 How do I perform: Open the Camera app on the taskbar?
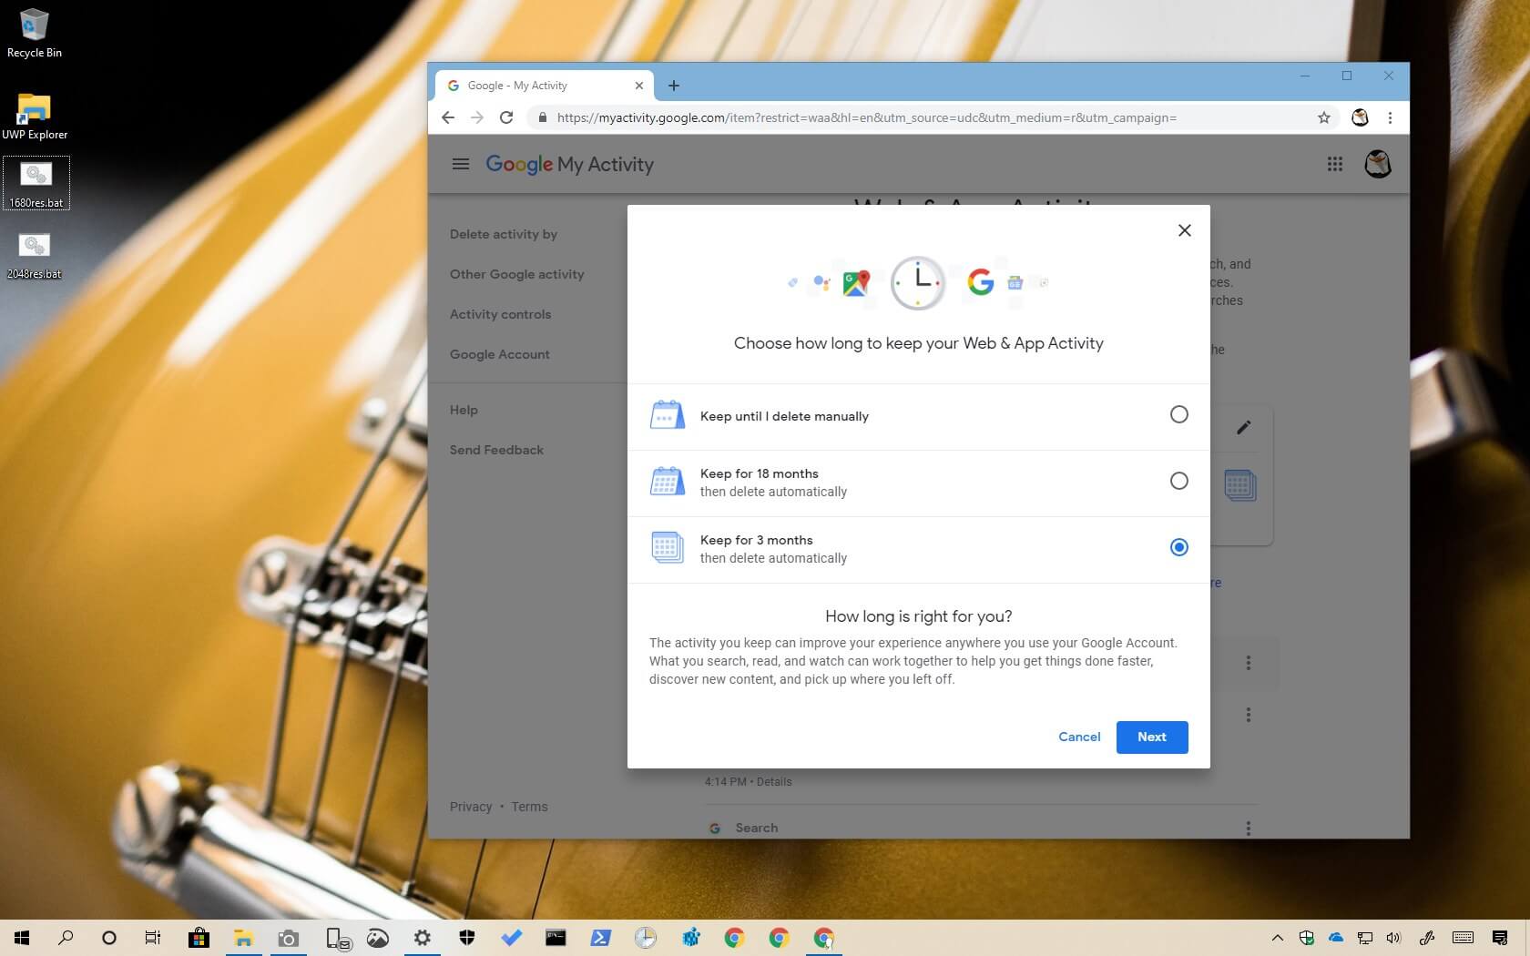pos(288,937)
